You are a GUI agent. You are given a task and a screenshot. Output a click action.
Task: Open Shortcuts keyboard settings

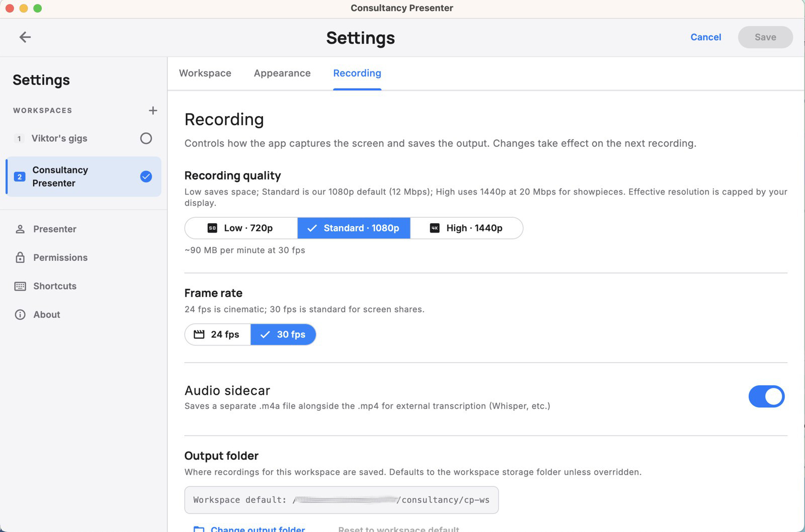(54, 286)
